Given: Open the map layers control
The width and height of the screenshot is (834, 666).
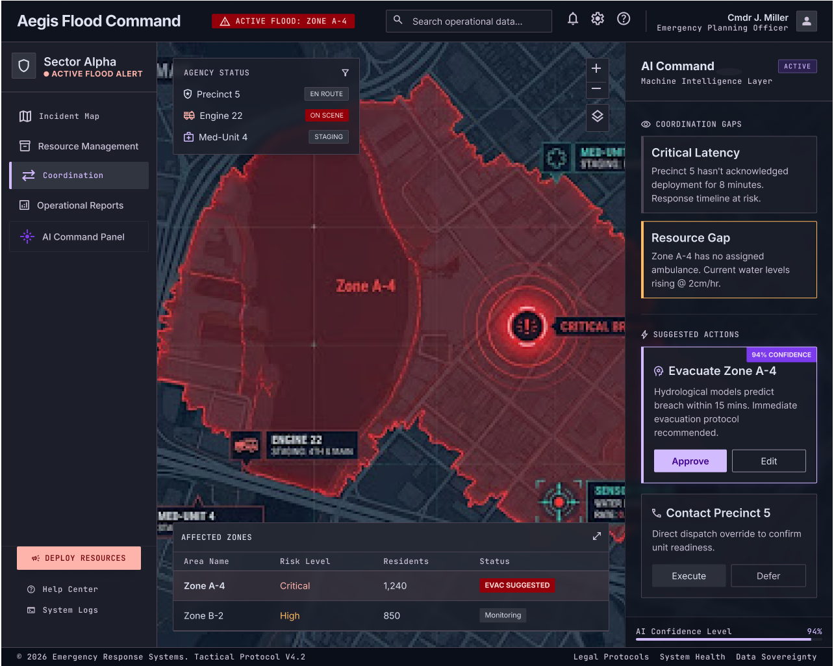Looking at the screenshot, I should pyautogui.click(x=598, y=116).
